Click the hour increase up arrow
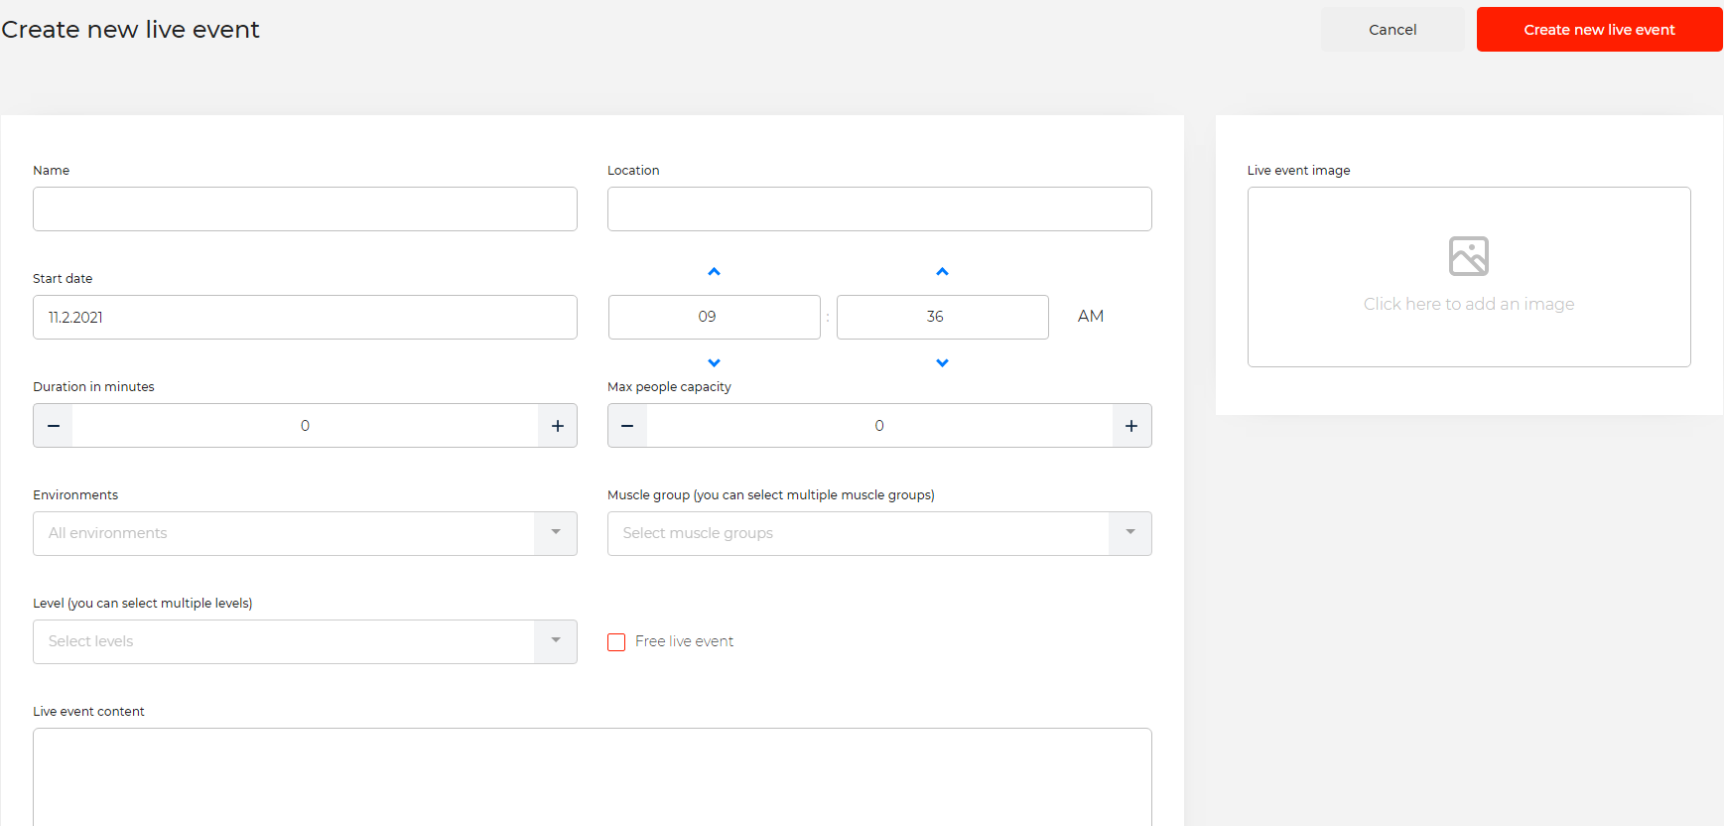1724x826 pixels. tap(714, 272)
